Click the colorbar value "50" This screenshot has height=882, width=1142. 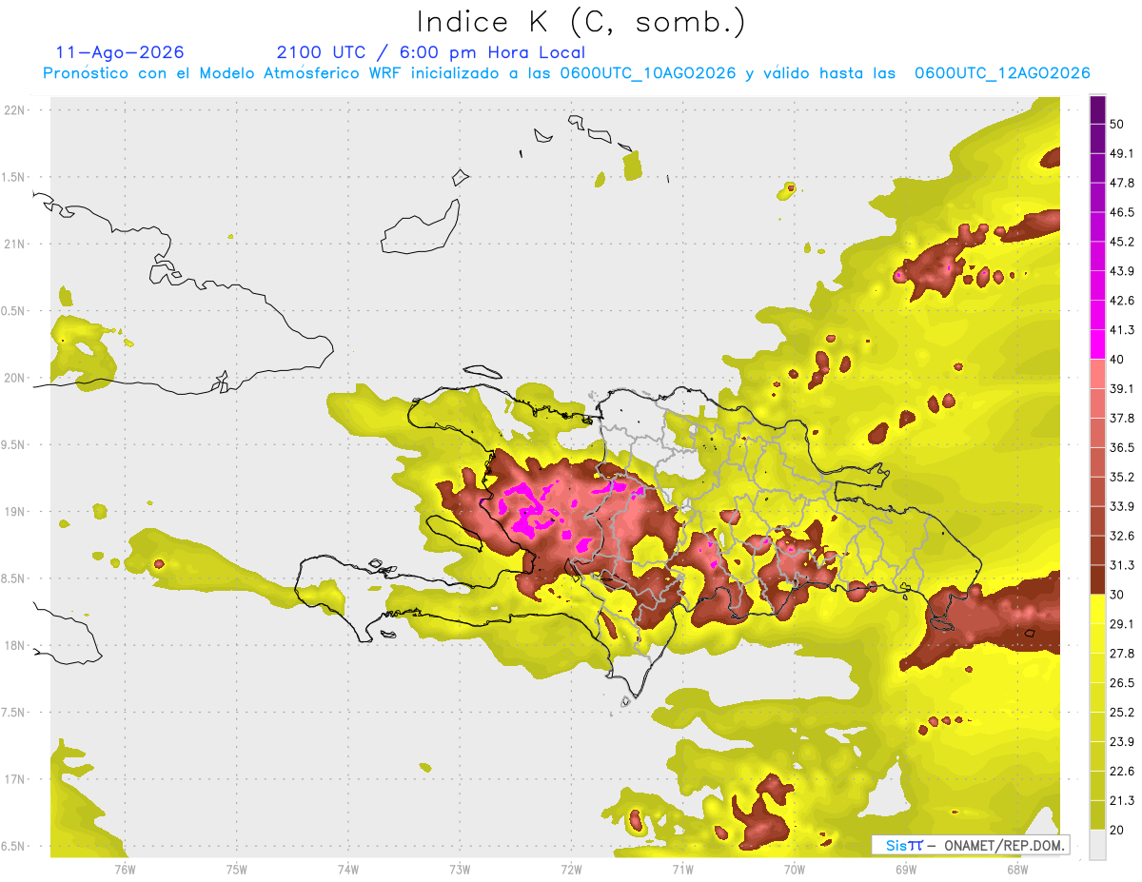pos(1117,124)
